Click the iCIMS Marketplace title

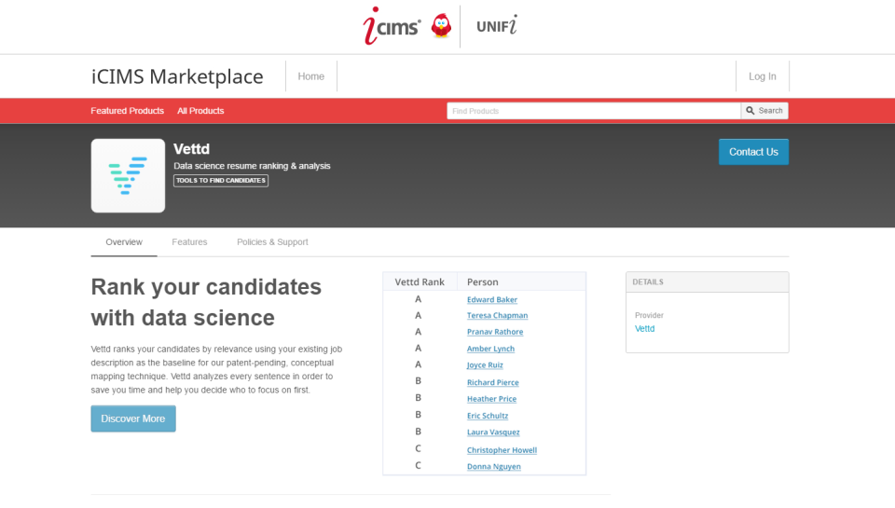177,76
